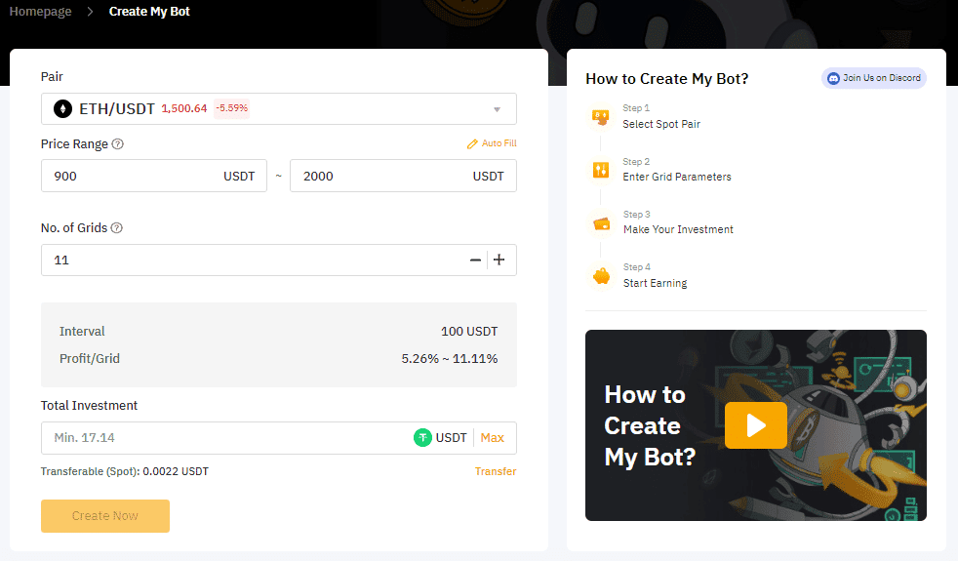This screenshot has width=958, height=561.
Task: Click the Interval label
Action: (x=82, y=331)
